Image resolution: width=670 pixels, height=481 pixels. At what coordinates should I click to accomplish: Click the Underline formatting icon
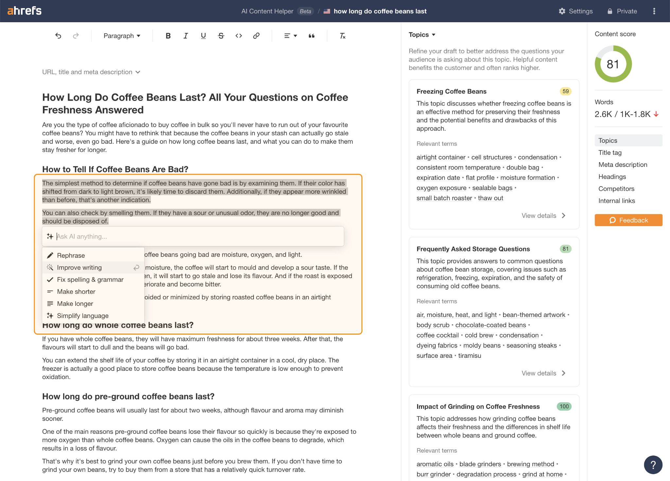(x=203, y=35)
